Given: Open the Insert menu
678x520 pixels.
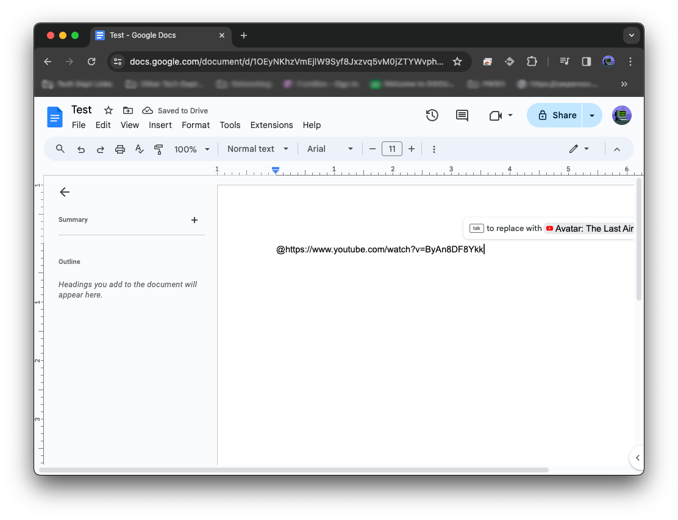Looking at the screenshot, I should tap(160, 125).
